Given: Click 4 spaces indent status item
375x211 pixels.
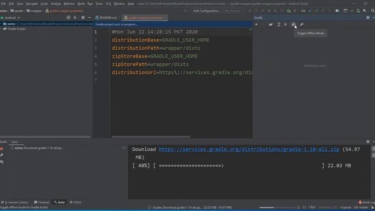Looking at the screenshot, I should (346, 207).
